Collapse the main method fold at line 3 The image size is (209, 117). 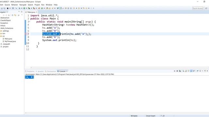[x=29, y=22]
